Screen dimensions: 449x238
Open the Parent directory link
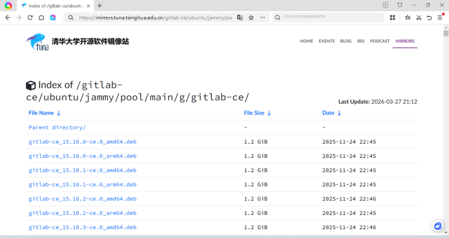click(x=57, y=127)
